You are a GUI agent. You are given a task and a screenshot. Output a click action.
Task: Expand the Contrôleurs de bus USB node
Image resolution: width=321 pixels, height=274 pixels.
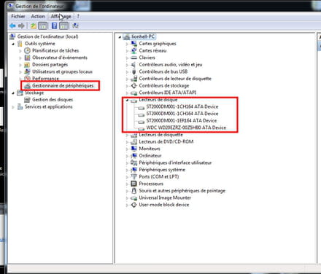(x=127, y=72)
